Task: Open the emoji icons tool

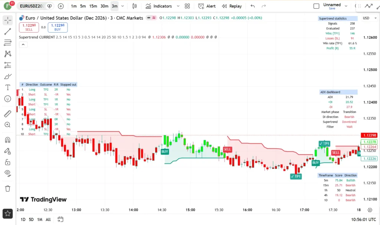Action: click(x=8, y=99)
